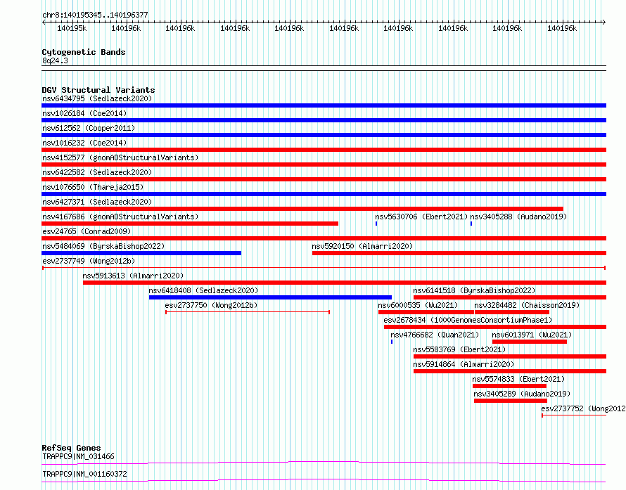The width and height of the screenshot is (626, 490).
Task: Click the red bar under nsv3405289
Action: [511, 401]
